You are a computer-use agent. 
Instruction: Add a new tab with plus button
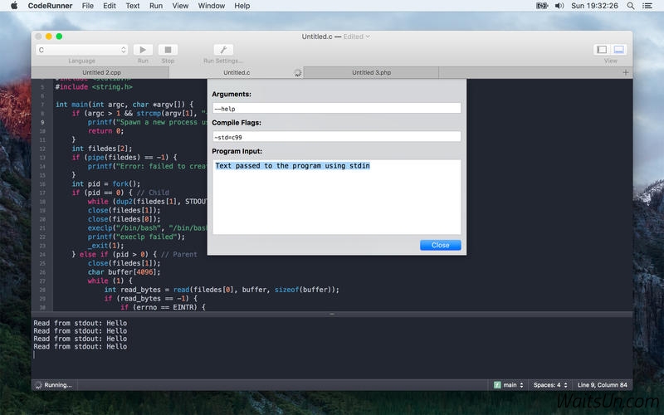click(x=626, y=73)
